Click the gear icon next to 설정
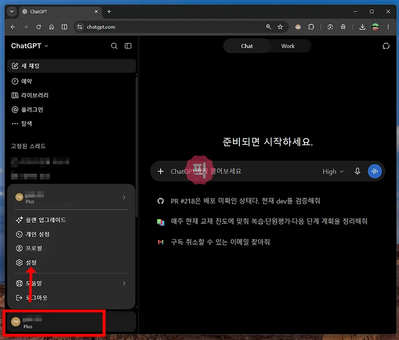399x340 pixels. click(19, 262)
